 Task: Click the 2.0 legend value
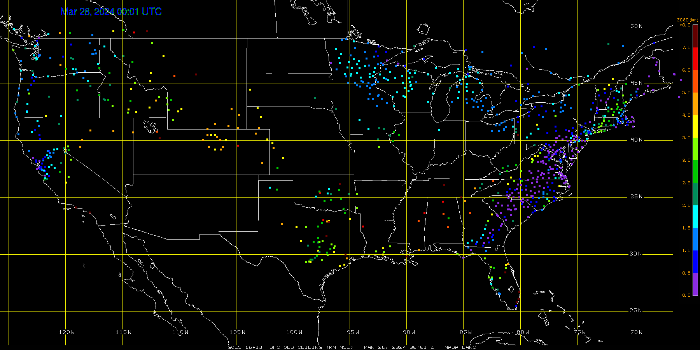(686, 205)
